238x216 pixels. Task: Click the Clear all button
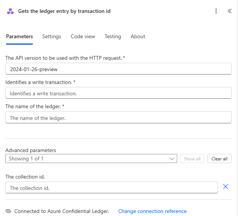(x=219, y=159)
